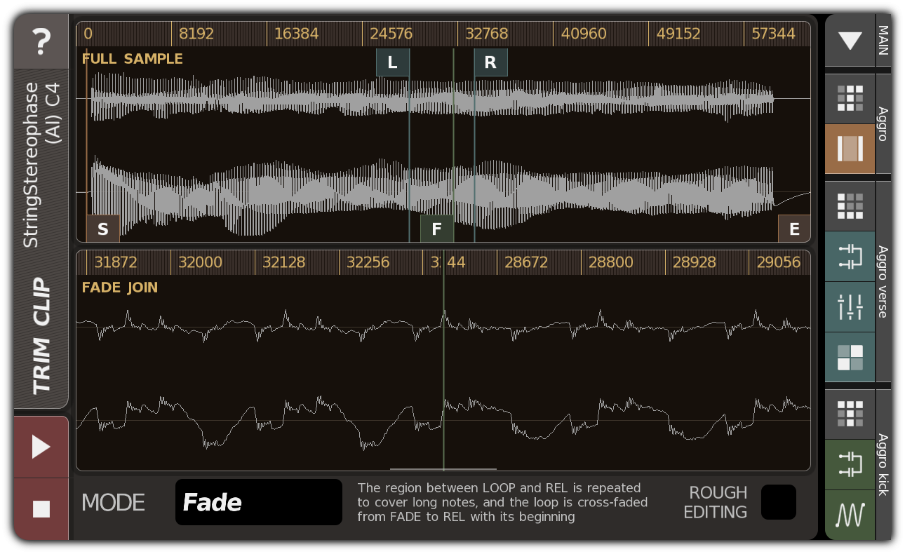Select the R release marker
The height and width of the screenshot is (554, 905).
[x=490, y=62]
